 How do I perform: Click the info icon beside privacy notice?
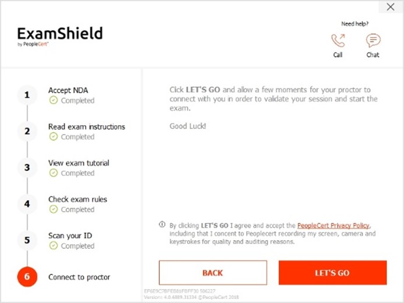[x=162, y=224]
